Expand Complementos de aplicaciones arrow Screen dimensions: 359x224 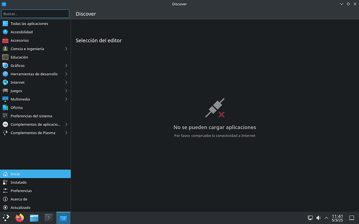pyautogui.click(x=66, y=124)
